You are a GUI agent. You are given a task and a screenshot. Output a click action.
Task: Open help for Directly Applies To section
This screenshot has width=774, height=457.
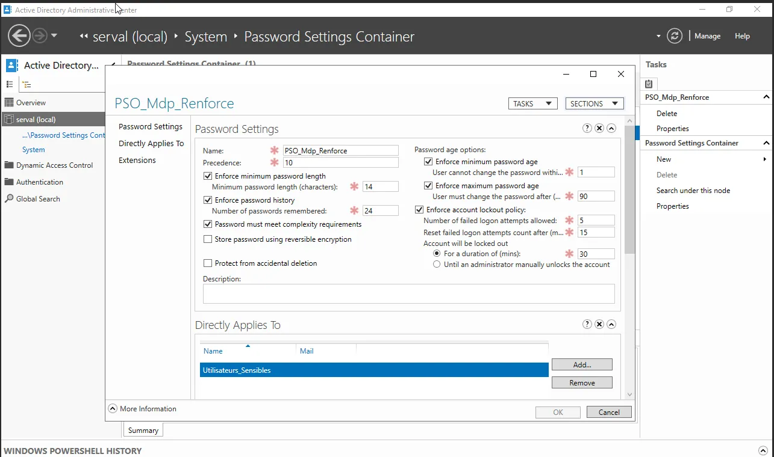tap(587, 324)
